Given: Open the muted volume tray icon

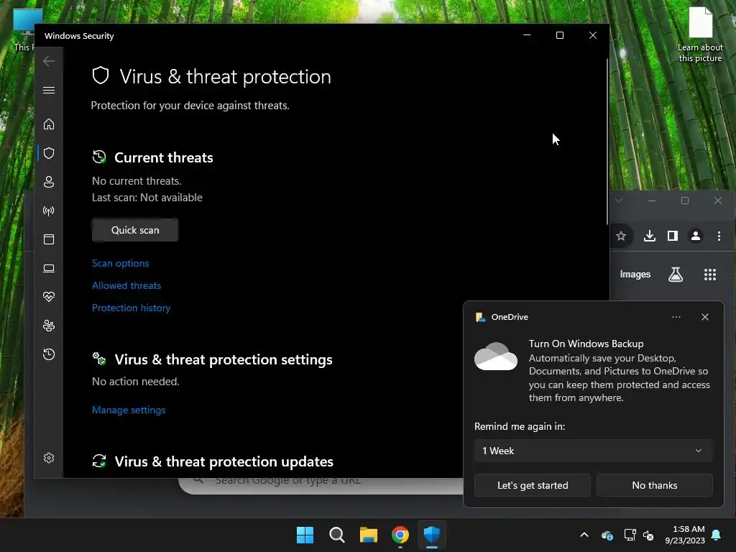Looking at the screenshot, I should click(x=648, y=535).
